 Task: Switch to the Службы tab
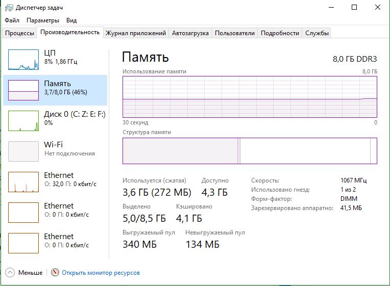(x=317, y=33)
